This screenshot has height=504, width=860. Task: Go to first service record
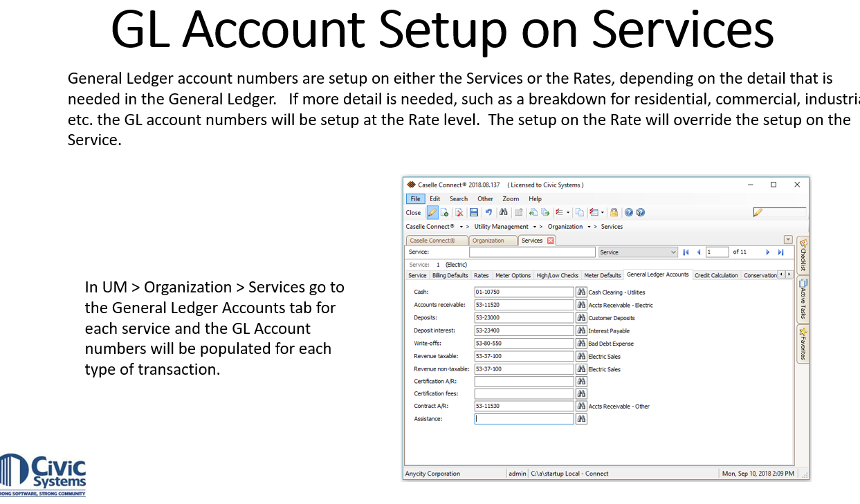686,252
